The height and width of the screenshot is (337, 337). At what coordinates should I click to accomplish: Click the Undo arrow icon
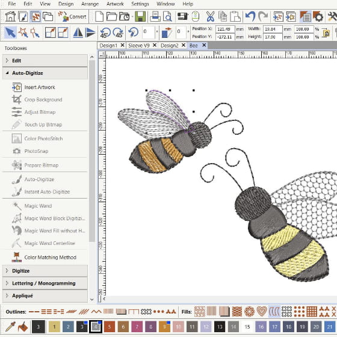(x=250, y=17)
